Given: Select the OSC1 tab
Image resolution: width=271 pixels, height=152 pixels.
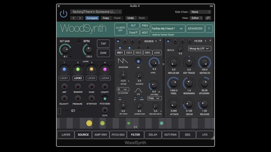Looking at the screenshot, I should pyautogui.click(x=120, y=53).
